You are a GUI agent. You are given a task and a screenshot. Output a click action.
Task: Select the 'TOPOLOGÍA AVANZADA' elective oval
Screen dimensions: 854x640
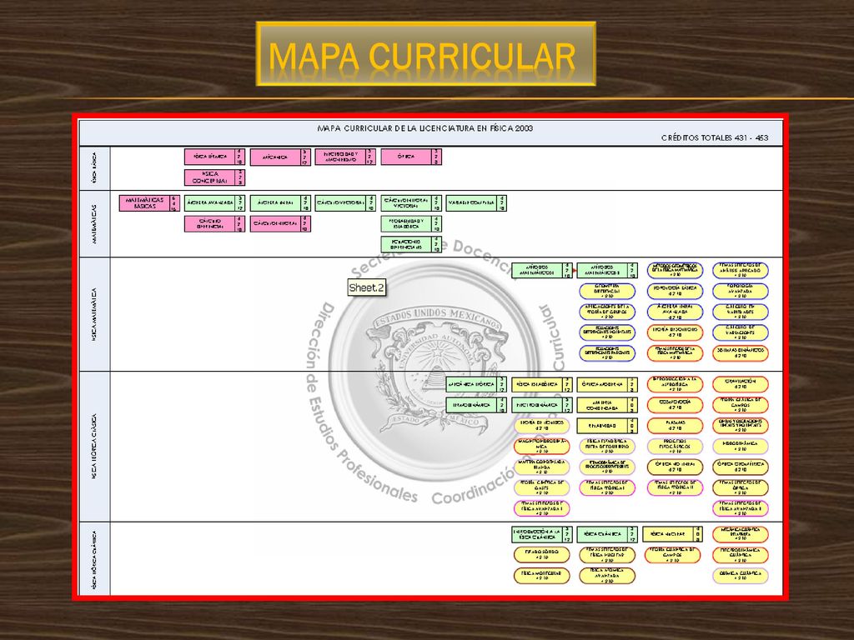click(x=741, y=291)
